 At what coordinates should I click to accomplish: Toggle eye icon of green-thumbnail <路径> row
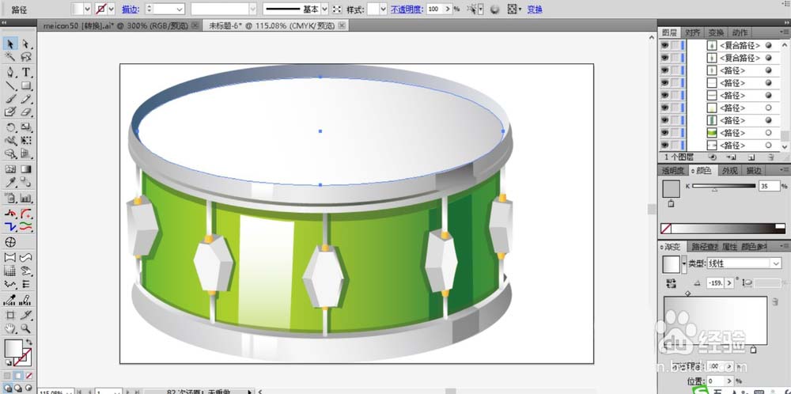click(665, 133)
